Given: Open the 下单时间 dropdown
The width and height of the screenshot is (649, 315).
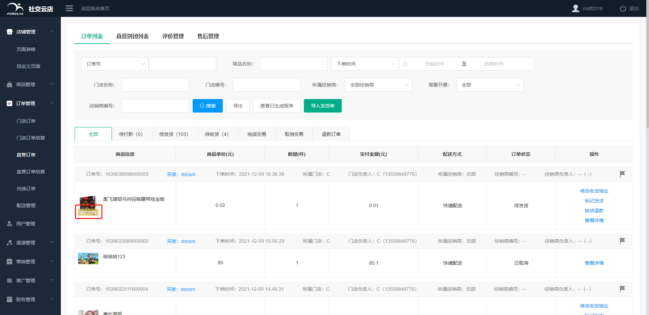Looking at the screenshot, I should [365, 64].
